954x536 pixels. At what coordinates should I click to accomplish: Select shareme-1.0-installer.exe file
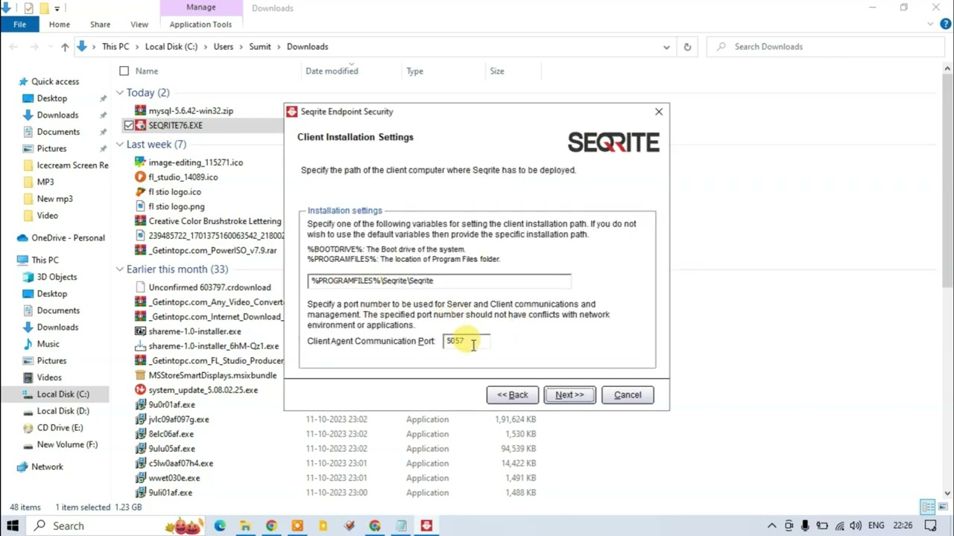(x=195, y=331)
